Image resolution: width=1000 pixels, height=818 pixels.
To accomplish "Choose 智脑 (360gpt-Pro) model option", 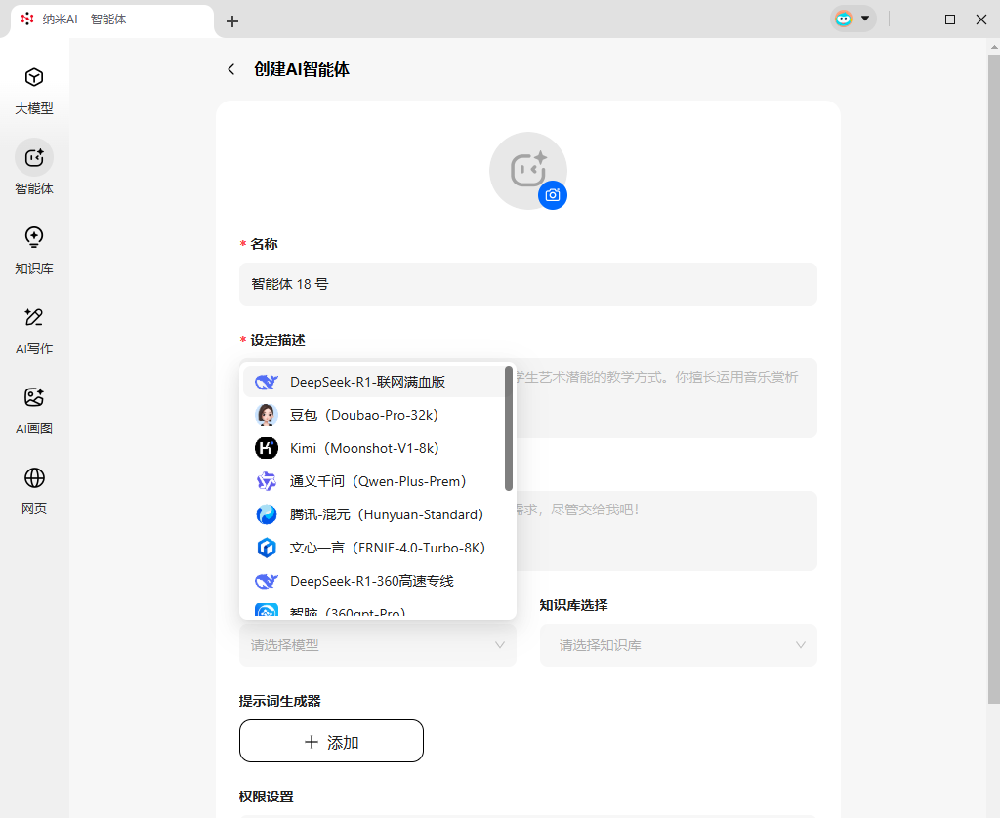I will pyautogui.click(x=374, y=611).
